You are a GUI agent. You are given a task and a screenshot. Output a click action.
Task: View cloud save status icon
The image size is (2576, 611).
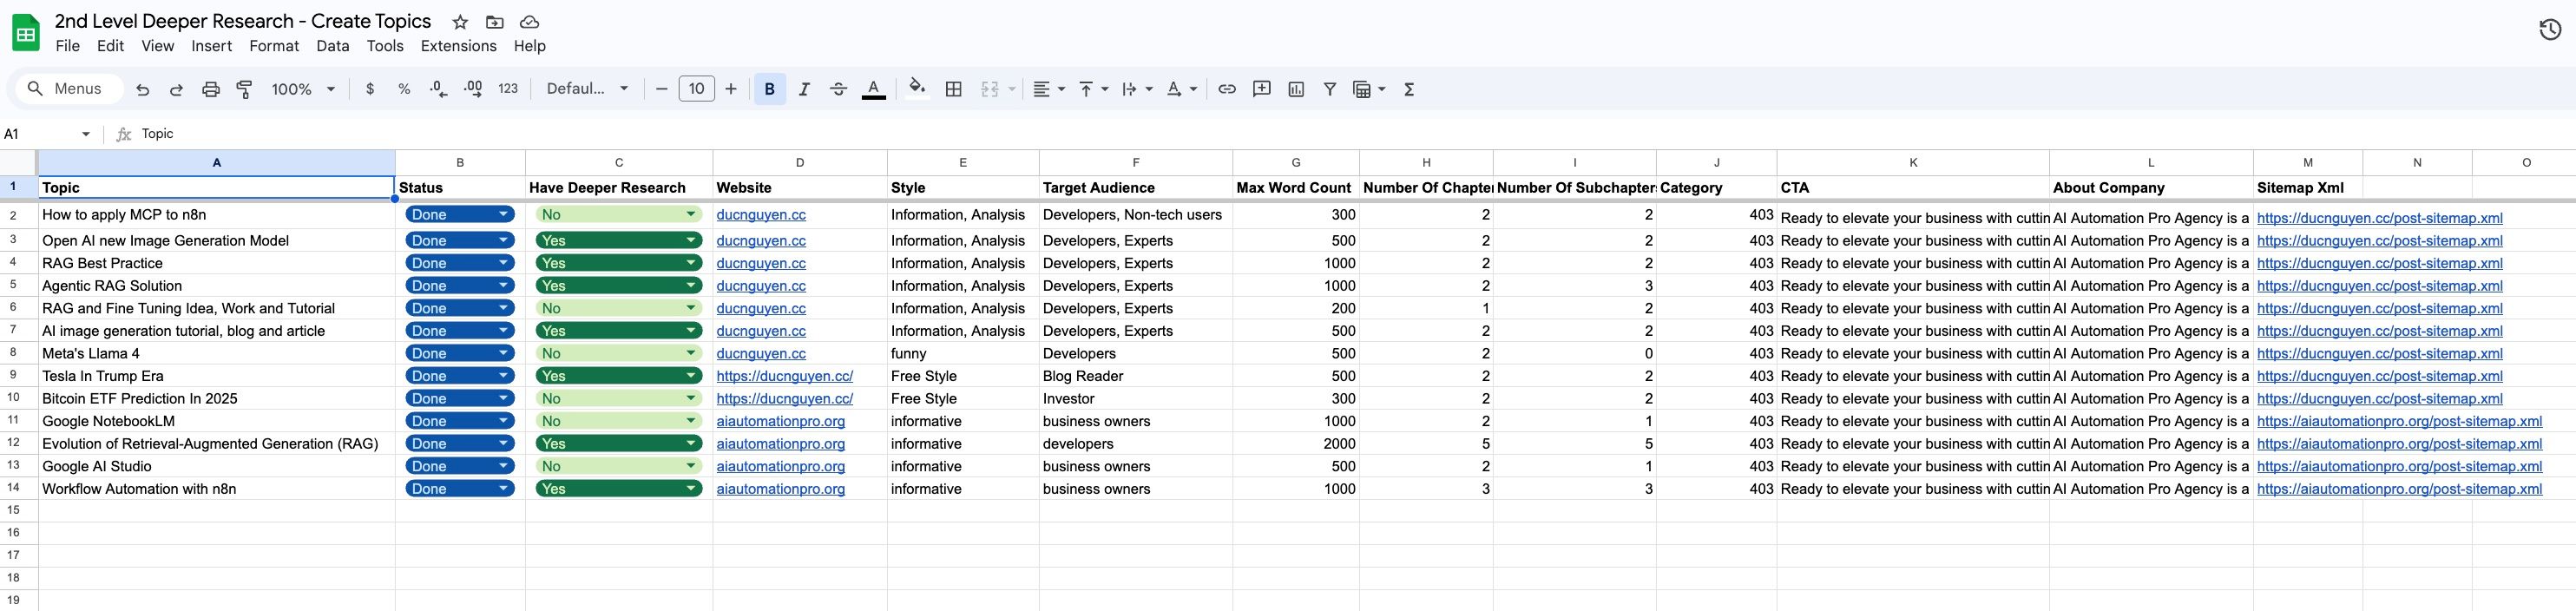pos(530,21)
